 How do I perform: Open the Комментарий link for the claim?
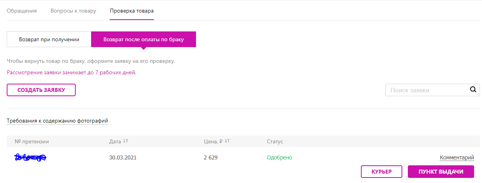[x=457, y=157]
